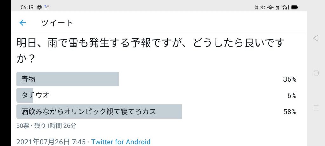Tap the back arrow in the tweet header
Image resolution: width=325 pixels, height=146 pixels.
click(x=23, y=23)
